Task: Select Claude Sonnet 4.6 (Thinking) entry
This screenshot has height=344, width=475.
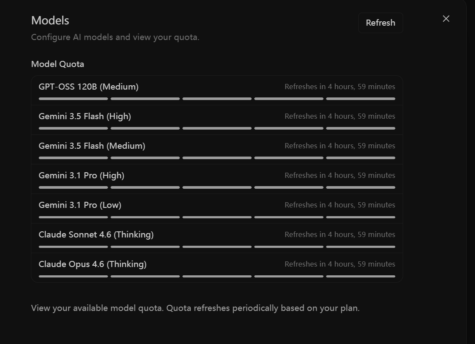Action: coord(217,238)
